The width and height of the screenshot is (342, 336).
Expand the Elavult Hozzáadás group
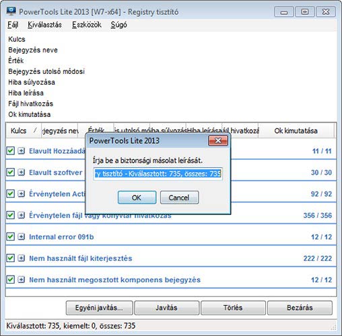coord(22,151)
